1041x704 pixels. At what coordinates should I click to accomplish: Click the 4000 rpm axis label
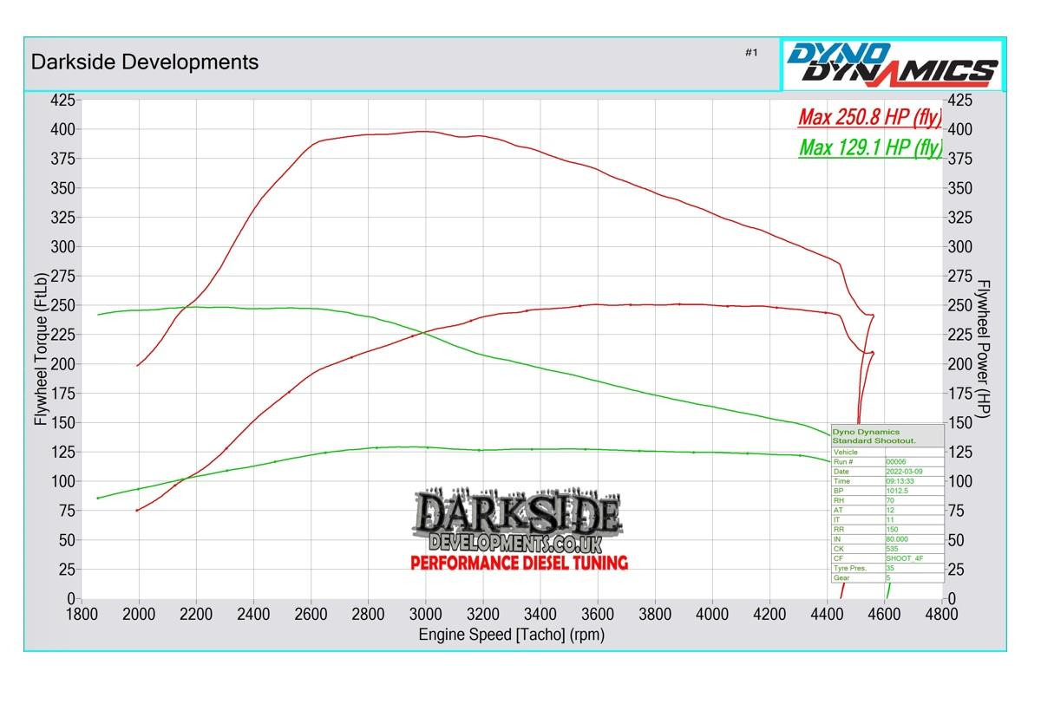point(712,614)
